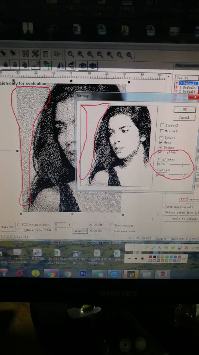Click the horizontal mirror sailboat icon
199x355 pixels.
point(61,65)
